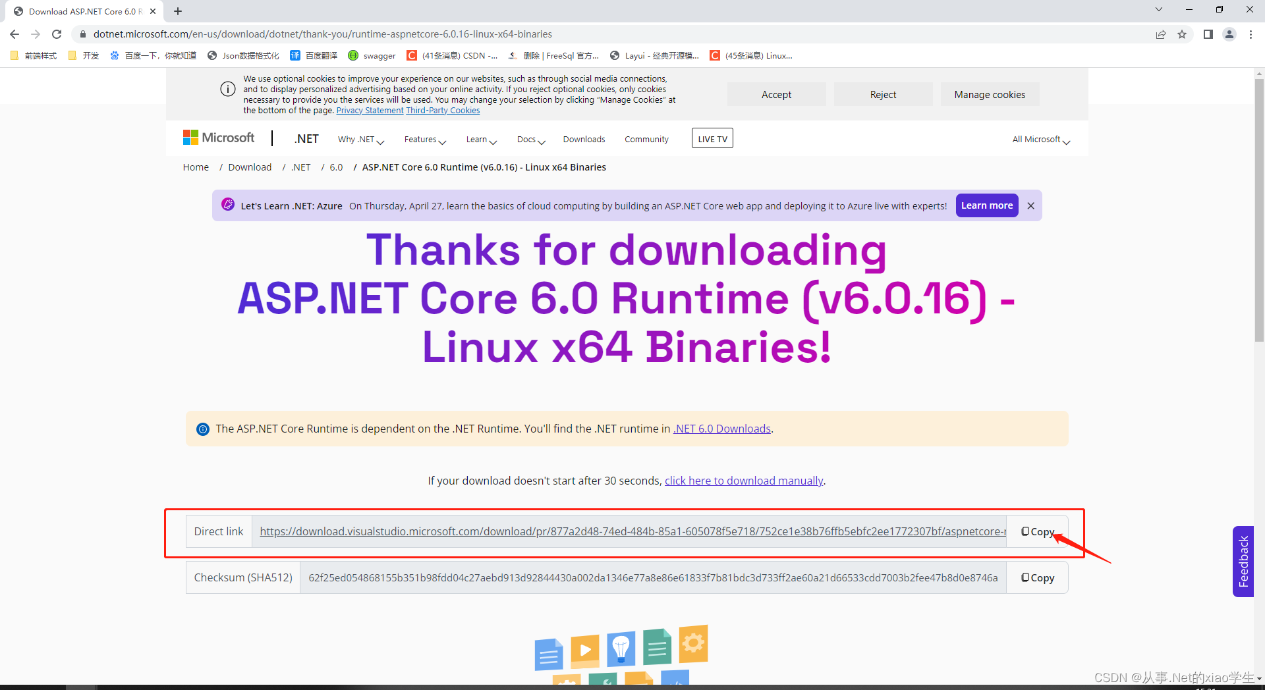Click the Accept cookies button

pos(776,94)
